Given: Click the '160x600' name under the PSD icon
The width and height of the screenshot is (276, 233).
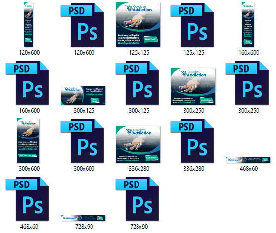Looking at the screenshot, I should pos(29,111).
